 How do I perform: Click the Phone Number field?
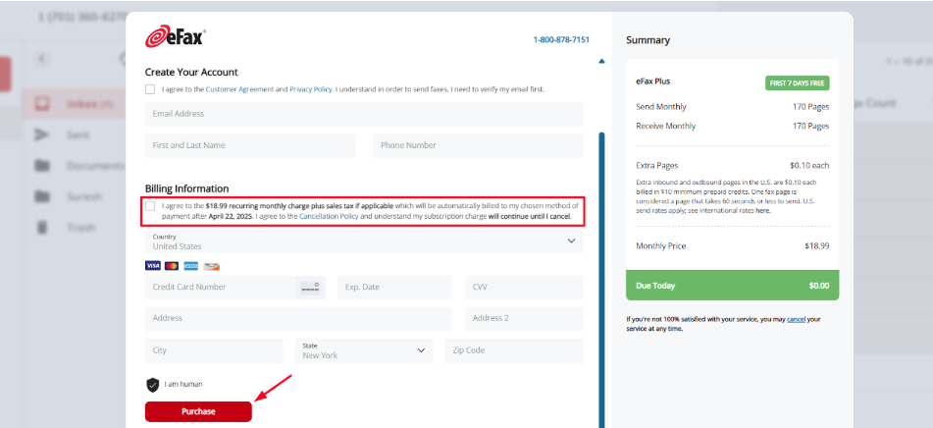[478, 145]
